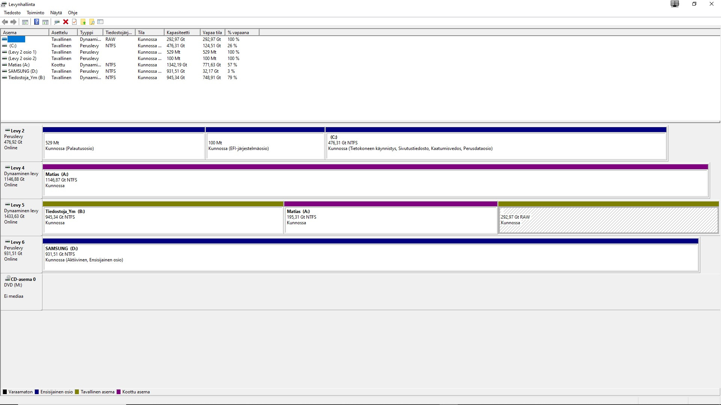Toggle the console tree pane icon
The height and width of the screenshot is (405, 721).
(x=25, y=22)
